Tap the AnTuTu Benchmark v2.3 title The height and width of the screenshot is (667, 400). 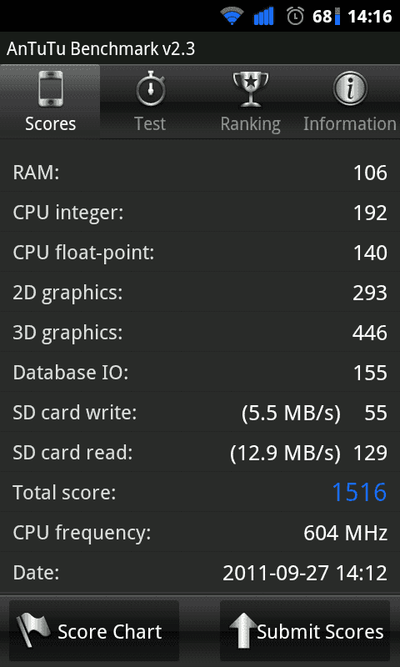(101, 49)
